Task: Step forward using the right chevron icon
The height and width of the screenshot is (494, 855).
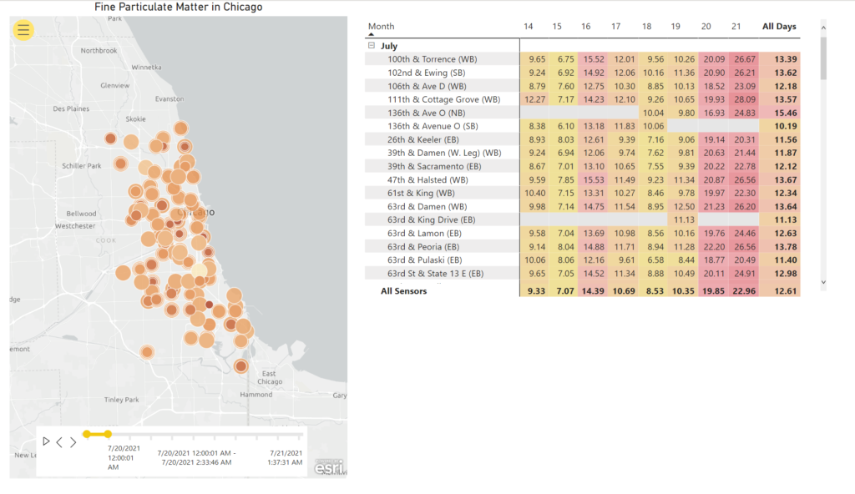Action: (73, 442)
